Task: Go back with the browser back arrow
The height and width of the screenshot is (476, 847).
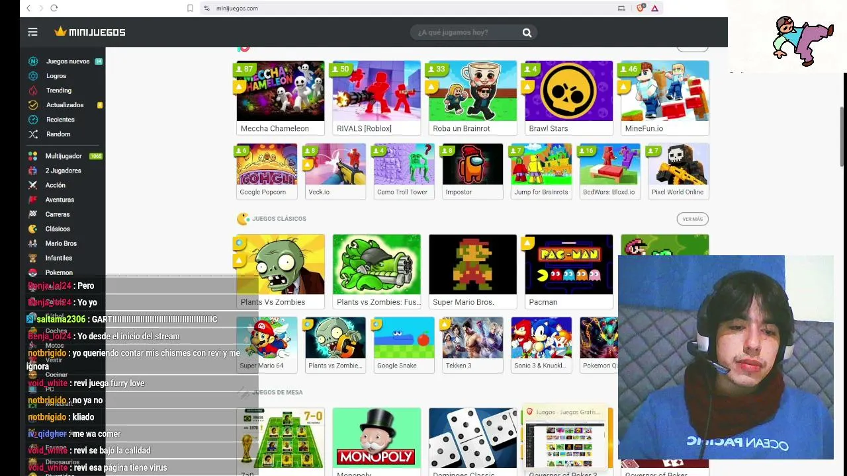Action: [28, 8]
